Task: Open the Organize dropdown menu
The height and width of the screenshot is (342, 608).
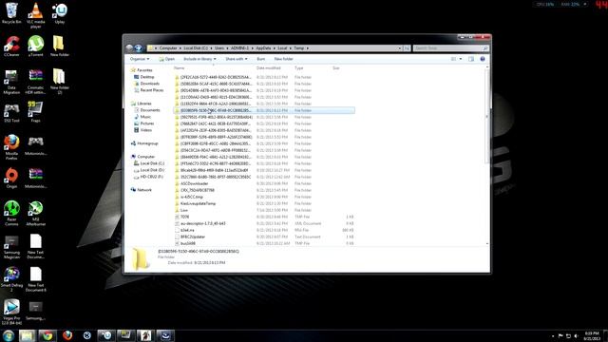Action: (140, 59)
